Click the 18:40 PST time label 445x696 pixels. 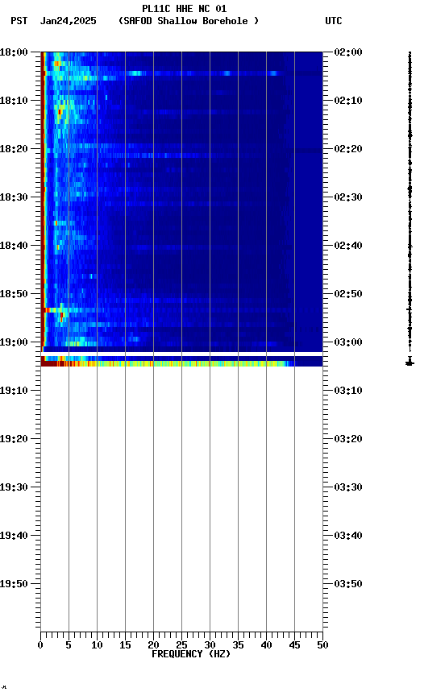coord(14,246)
